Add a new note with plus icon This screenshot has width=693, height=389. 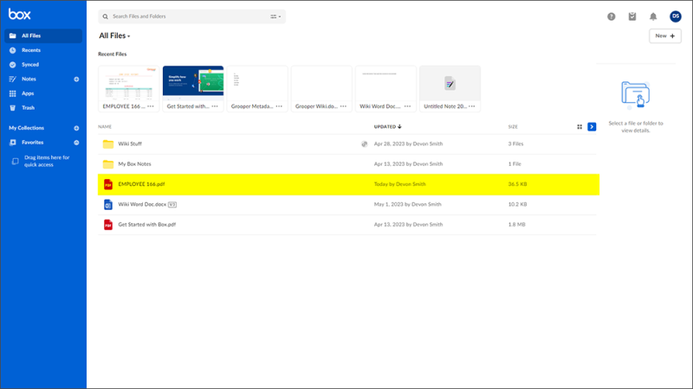tap(76, 80)
